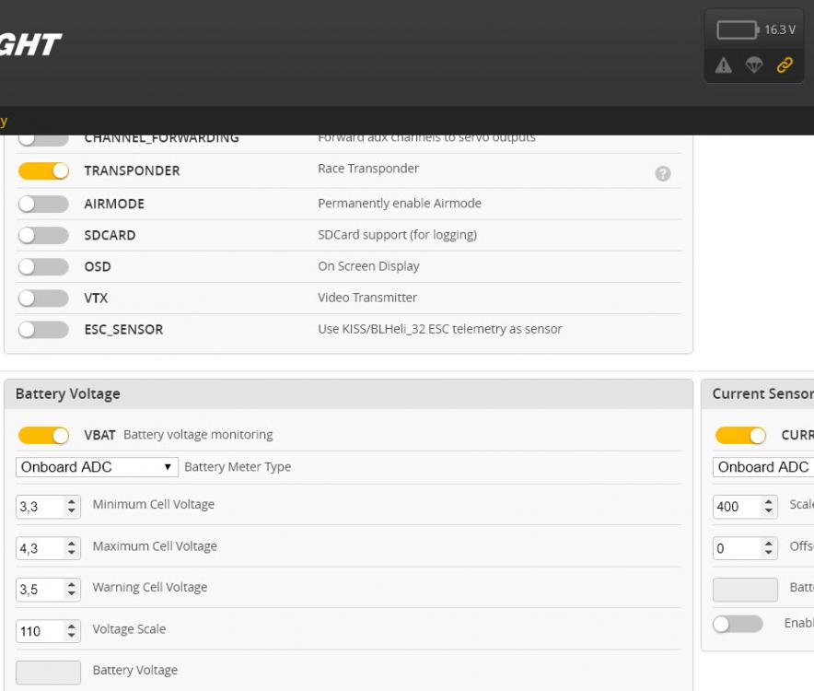Image resolution: width=814 pixels, height=691 pixels.
Task: Click the failsafe parachute icon
Action: [x=753, y=64]
